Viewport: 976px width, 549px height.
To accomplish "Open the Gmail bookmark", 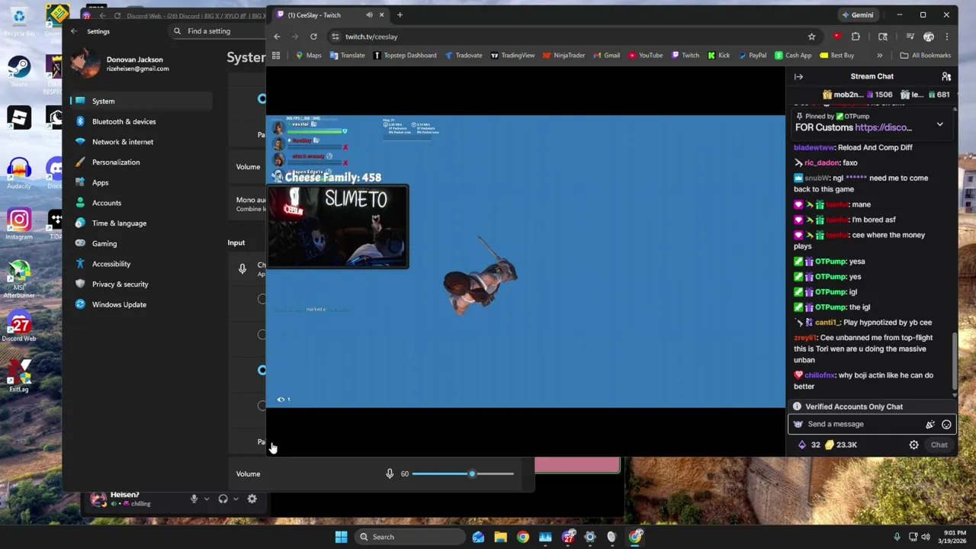I will pos(606,55).
